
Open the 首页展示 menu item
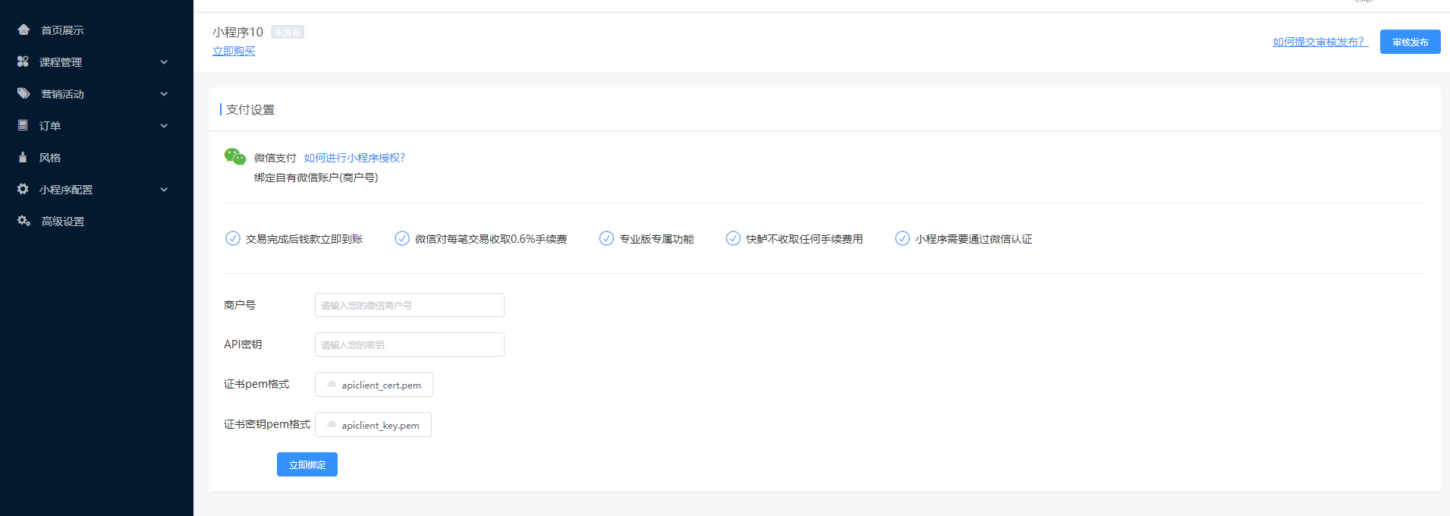[62, 30]
